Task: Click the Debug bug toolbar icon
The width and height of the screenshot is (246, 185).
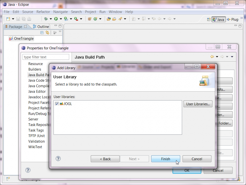Action: click(x=46, y=19)
